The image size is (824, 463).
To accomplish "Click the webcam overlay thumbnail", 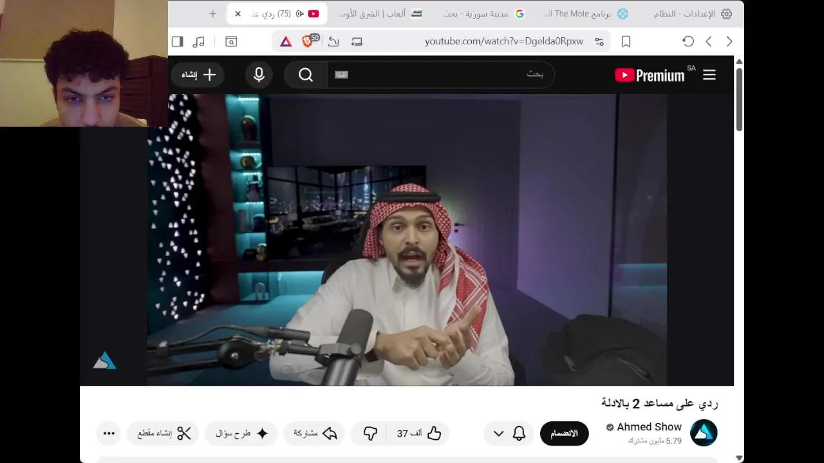I will (84, 63).
